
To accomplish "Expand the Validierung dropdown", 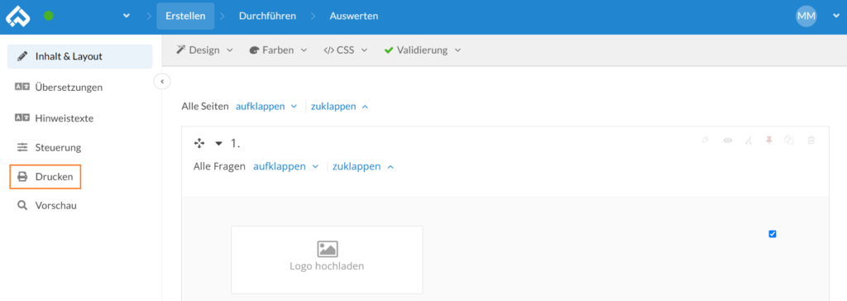I will (423, 50).
